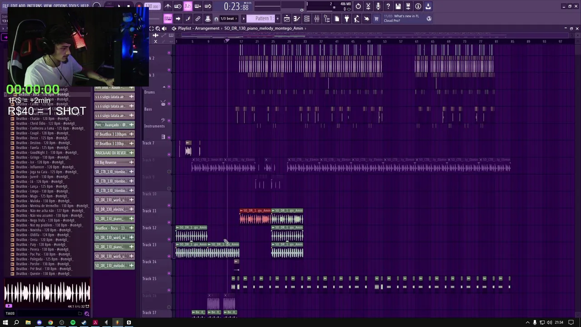Click the stop button in transport
581x327 pixels.
pos(129,6)
